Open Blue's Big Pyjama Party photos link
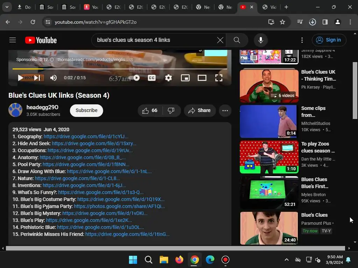This screenshot has width=358, height=268. [120, 207]
